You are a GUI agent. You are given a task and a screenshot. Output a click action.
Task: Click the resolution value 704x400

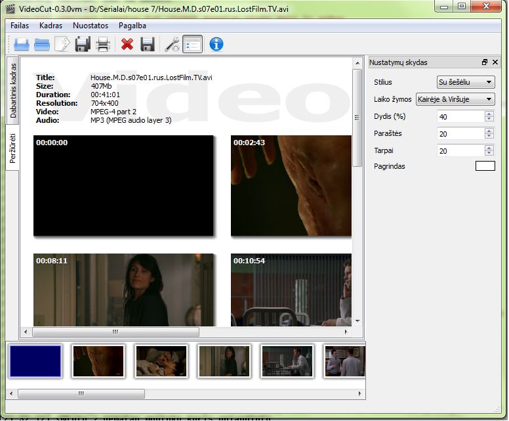(x=104, y=103)
